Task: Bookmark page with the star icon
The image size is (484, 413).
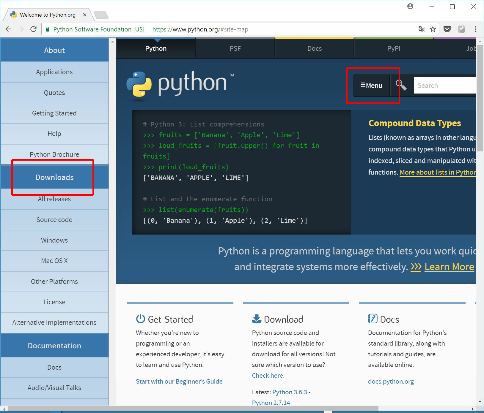Action: point(433,29)
